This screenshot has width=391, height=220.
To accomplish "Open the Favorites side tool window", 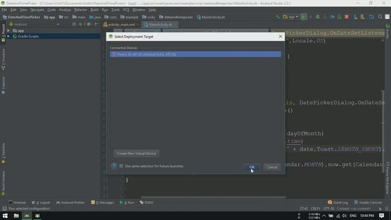I will click(3, 153).
